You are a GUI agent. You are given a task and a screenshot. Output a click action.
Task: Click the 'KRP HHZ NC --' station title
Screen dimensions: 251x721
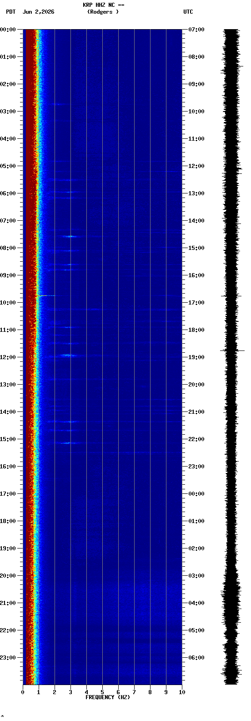click(104, 5)
